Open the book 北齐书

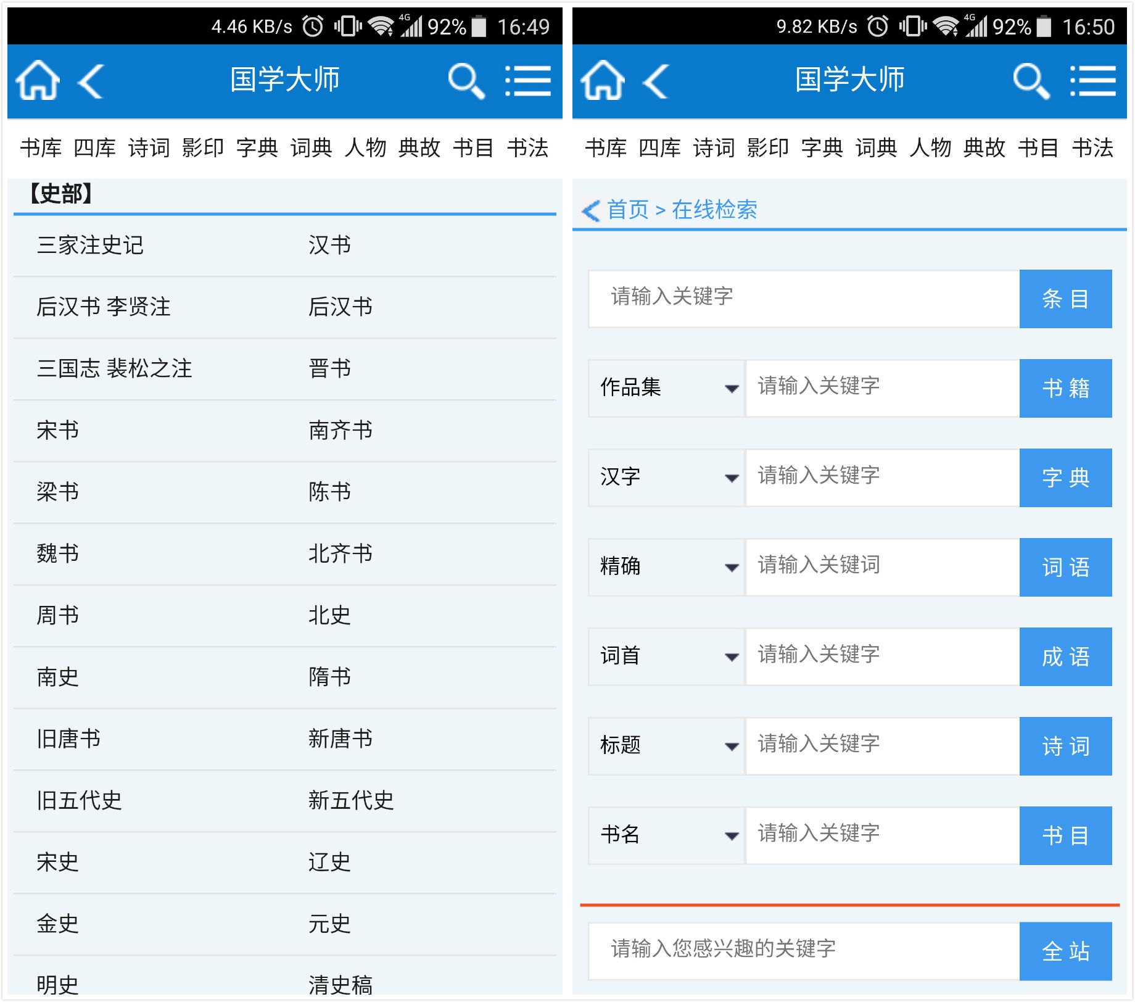[x=340, y=554]
